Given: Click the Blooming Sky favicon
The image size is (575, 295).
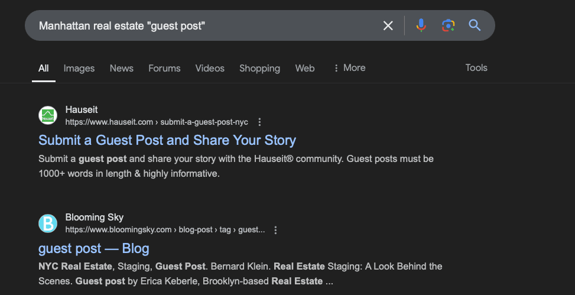Looking at the screenshot, I should point(47,223).
